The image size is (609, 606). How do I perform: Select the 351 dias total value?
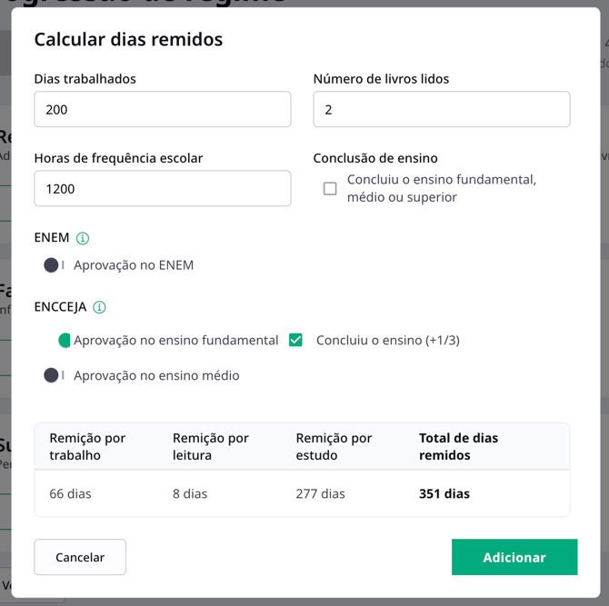(444, 494)
